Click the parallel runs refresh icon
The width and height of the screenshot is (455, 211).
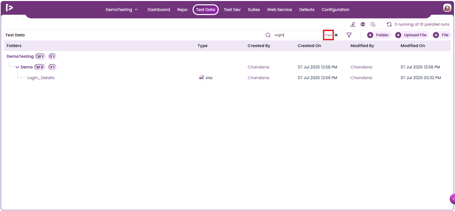click(x=389, y=24)
